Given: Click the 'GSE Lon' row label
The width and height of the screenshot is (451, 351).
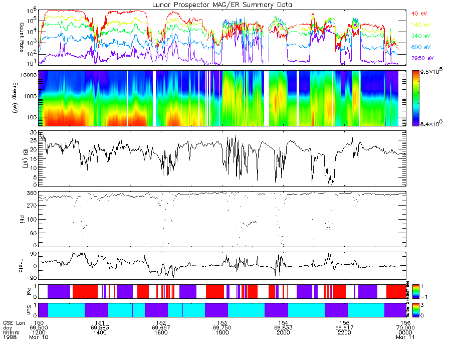Looking at the screenshot, I should pyautogui.click(x=14, y=323).
